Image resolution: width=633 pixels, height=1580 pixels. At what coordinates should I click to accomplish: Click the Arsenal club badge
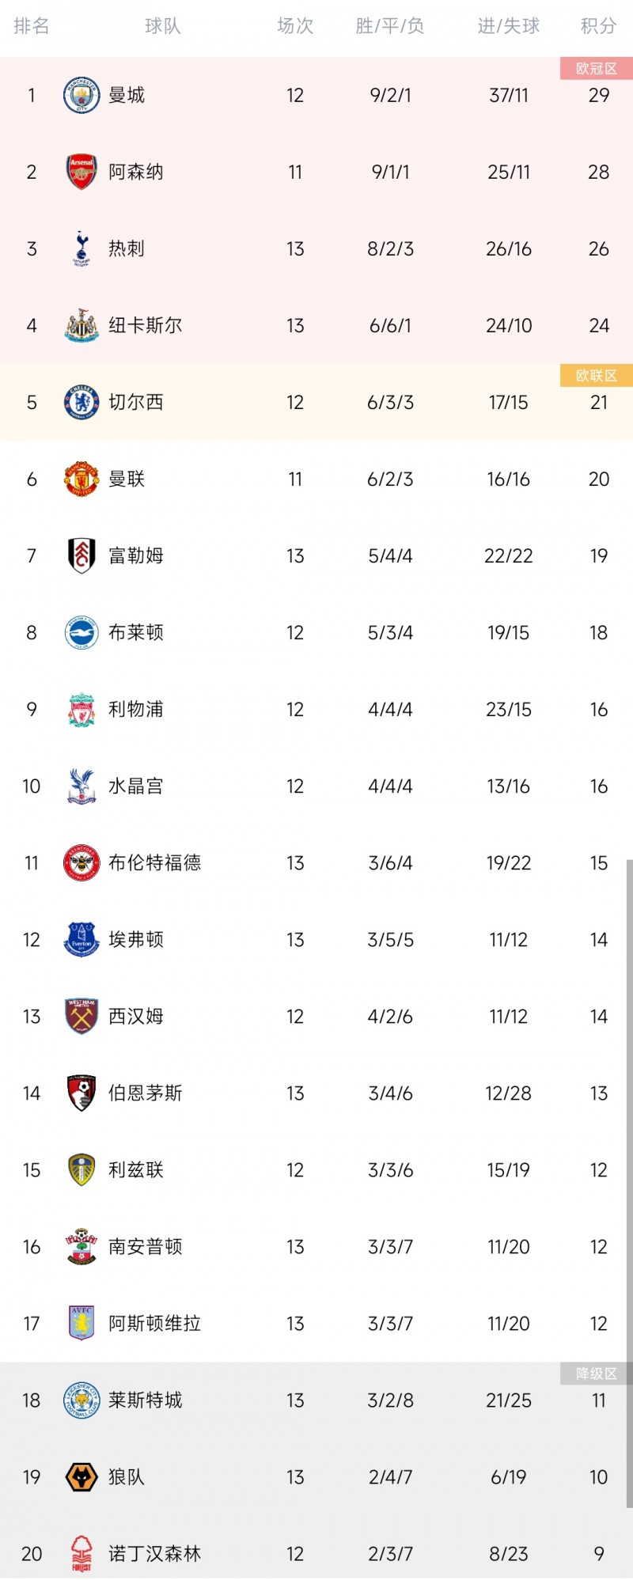[x=81, y=172]
